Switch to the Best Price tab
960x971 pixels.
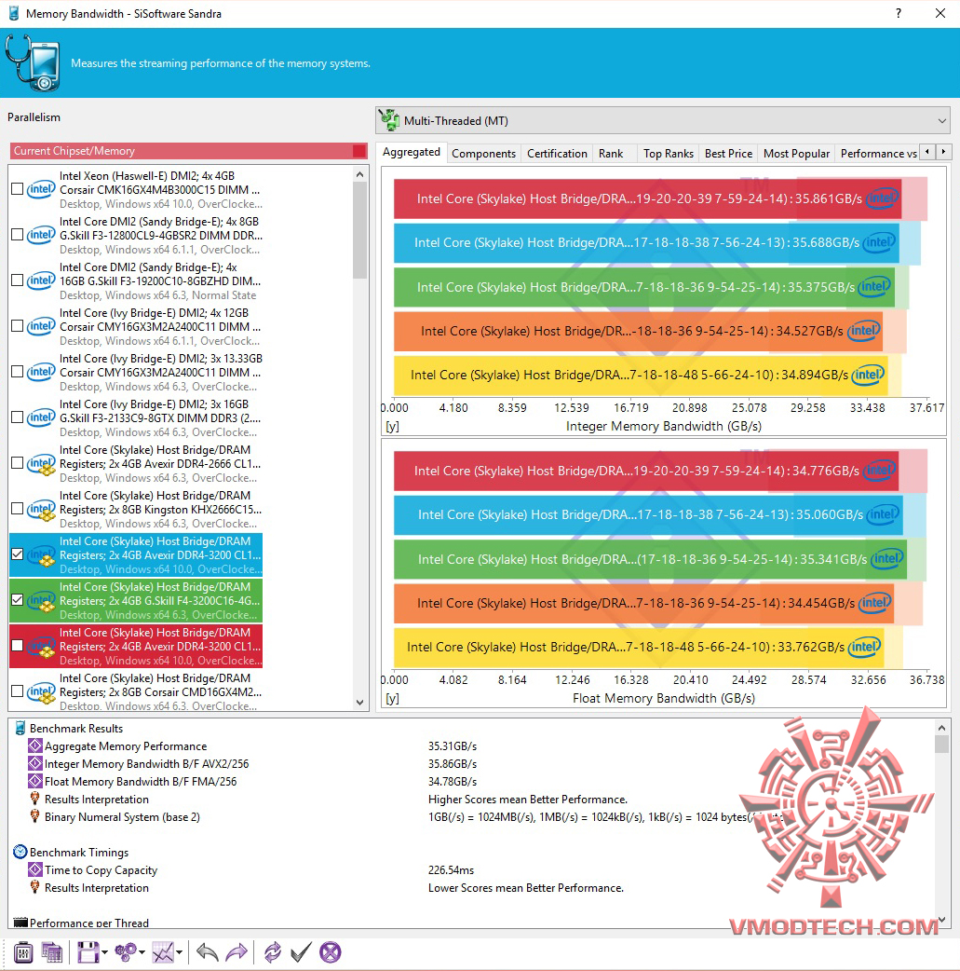point(728,154)
